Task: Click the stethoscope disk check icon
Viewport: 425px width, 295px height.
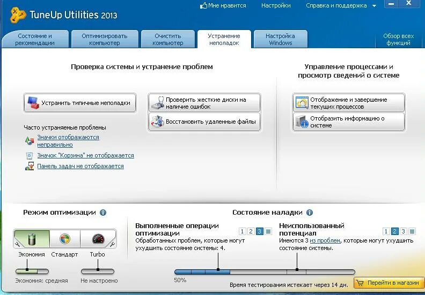Action: [158, 103]
